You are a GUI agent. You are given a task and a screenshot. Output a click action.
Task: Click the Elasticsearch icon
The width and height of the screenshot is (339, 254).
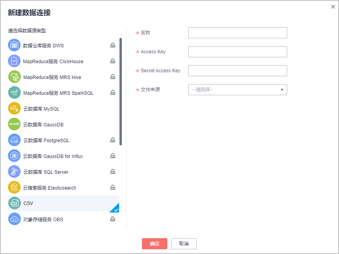pyautogui.click(x=14, y=187)
